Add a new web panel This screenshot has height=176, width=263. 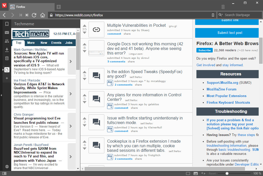(x=7, y=78)
